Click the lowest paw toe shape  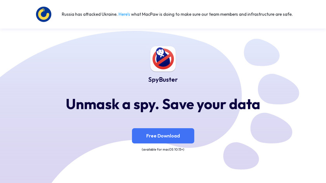point(241,156)
